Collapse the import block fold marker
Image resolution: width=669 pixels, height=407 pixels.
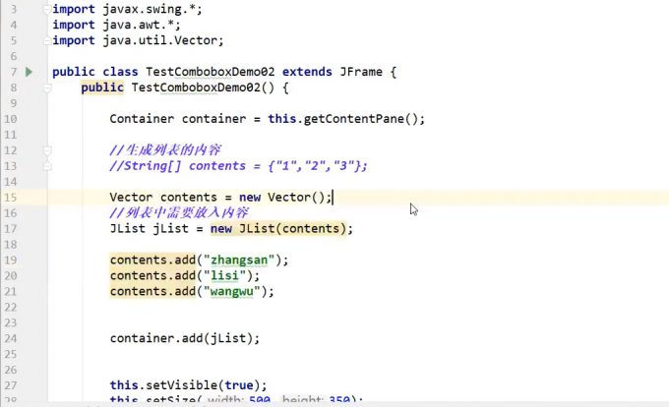46,9
